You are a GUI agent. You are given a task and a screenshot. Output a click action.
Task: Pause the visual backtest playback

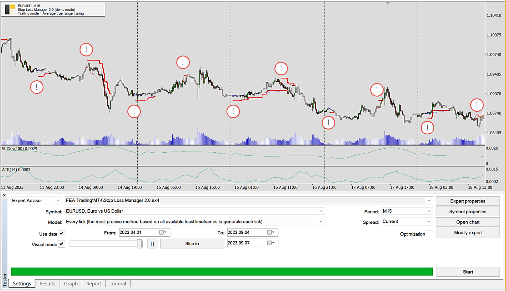(152, 244)
